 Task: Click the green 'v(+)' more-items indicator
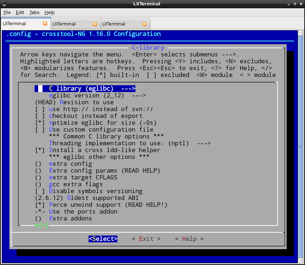[x=42, y=225]
